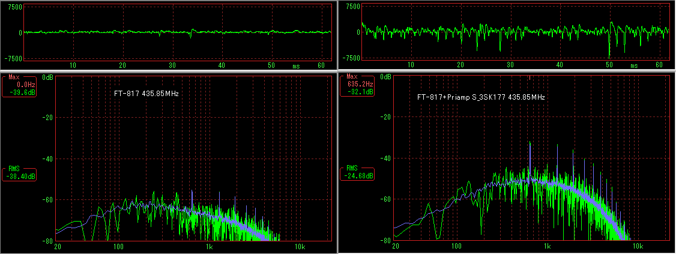Click the waveform blip near 34 ms on left

coord(191,33)
